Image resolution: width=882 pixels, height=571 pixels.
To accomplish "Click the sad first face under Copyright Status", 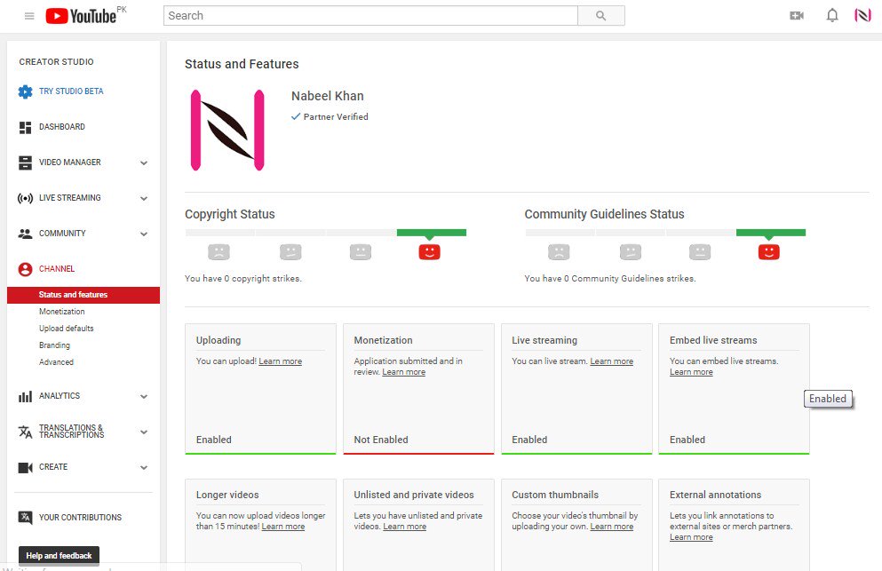I will coord(219,251).
